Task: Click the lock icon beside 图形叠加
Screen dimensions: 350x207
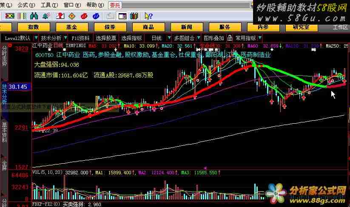Action: 230,38
